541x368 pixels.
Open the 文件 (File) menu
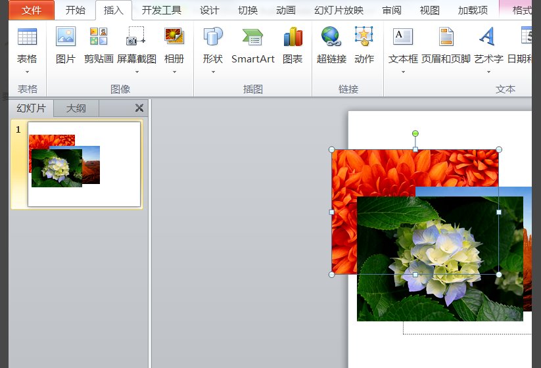point(32,11)
